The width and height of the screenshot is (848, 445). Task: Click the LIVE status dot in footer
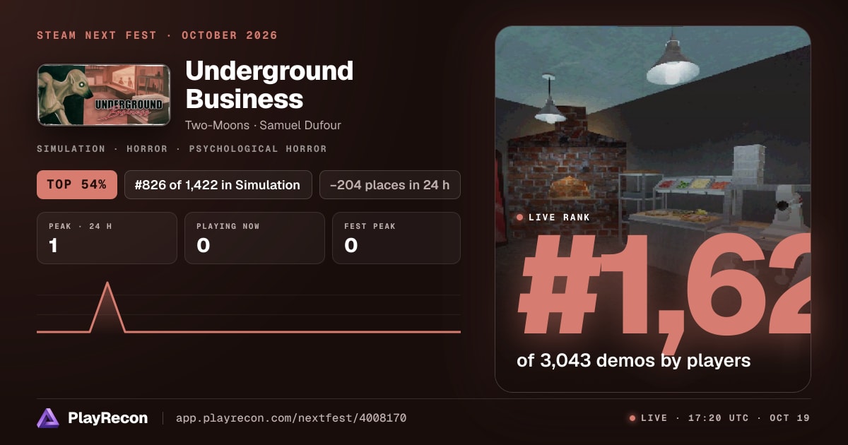coord(632,418)
